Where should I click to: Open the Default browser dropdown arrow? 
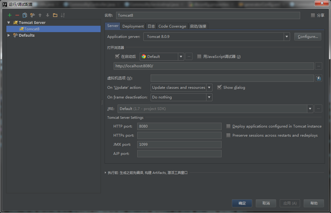(181, 57)
